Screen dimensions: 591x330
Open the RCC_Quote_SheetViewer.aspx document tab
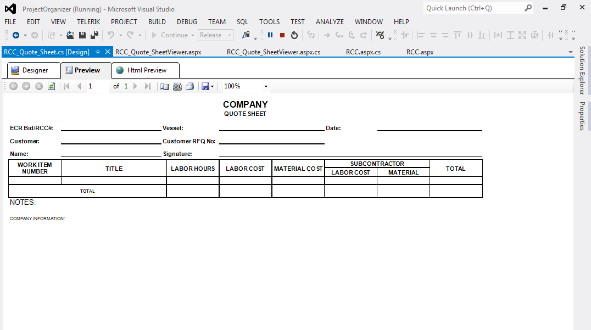click(158, 52)
